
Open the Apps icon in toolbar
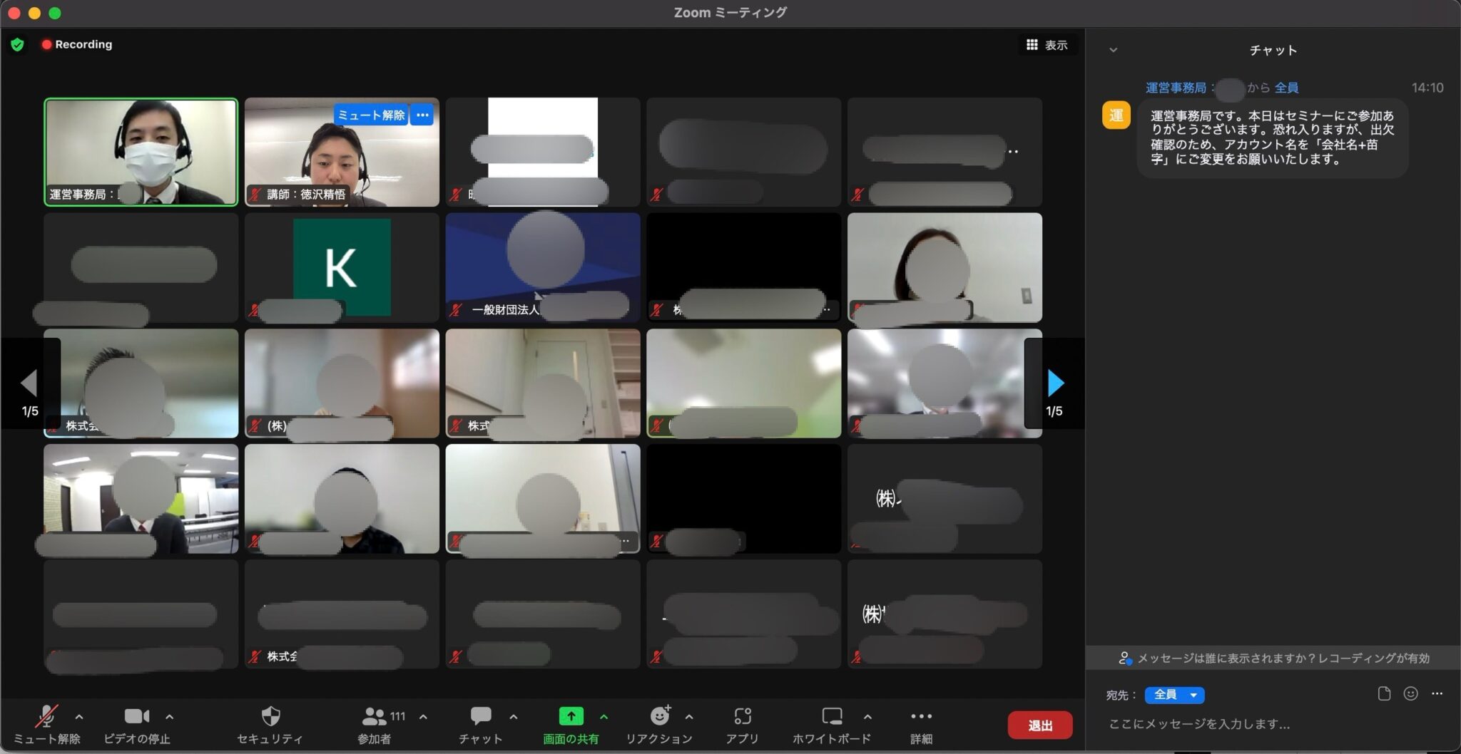743,716
